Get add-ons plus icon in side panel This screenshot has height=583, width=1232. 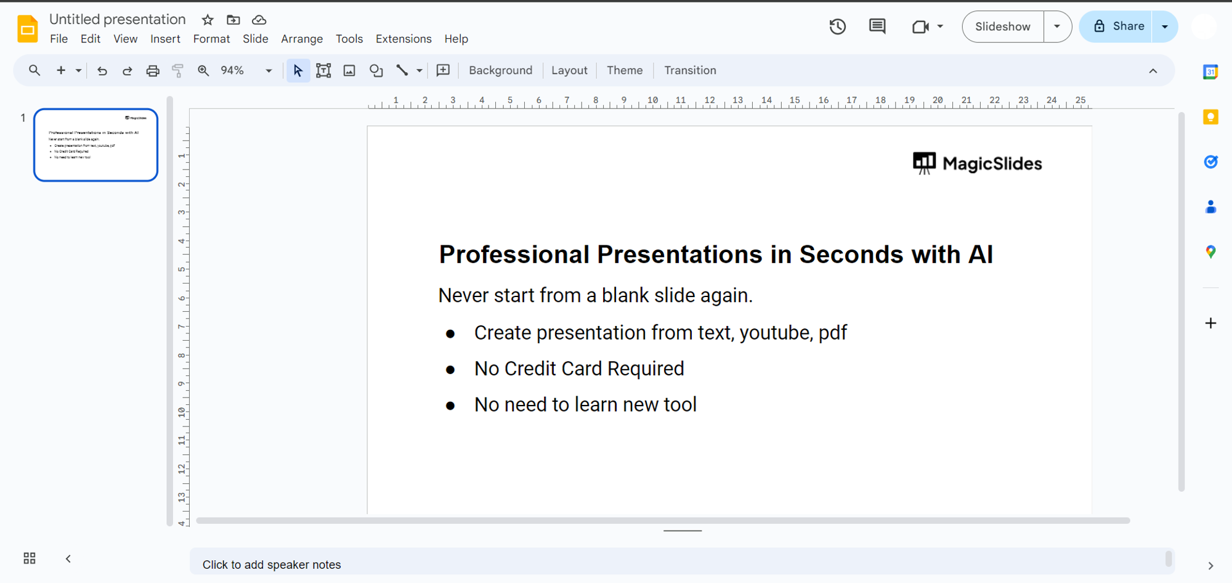coord(1210,323)
